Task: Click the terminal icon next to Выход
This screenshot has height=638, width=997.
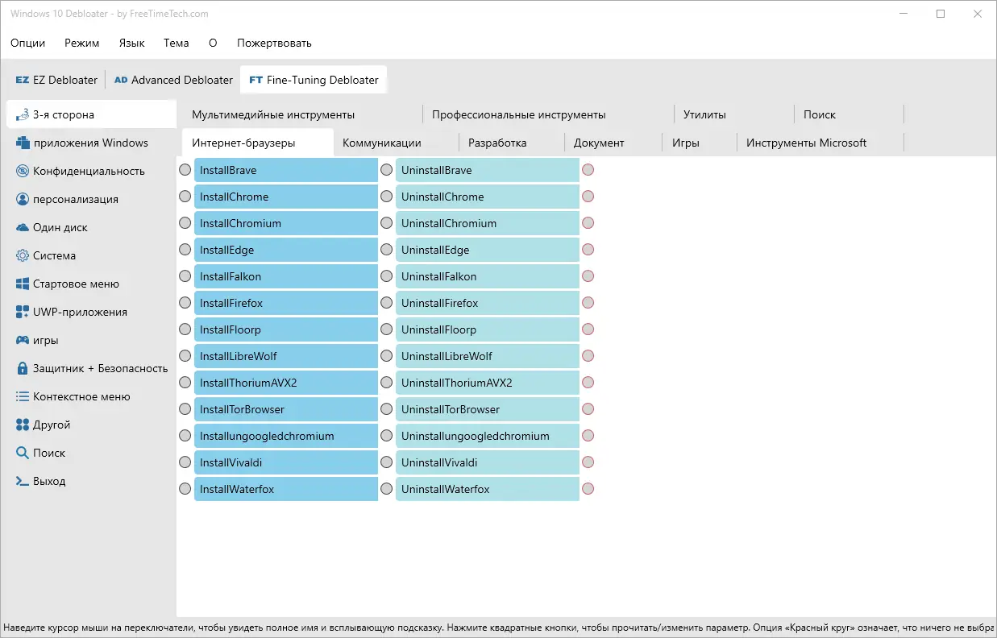Action: [23, 481]
